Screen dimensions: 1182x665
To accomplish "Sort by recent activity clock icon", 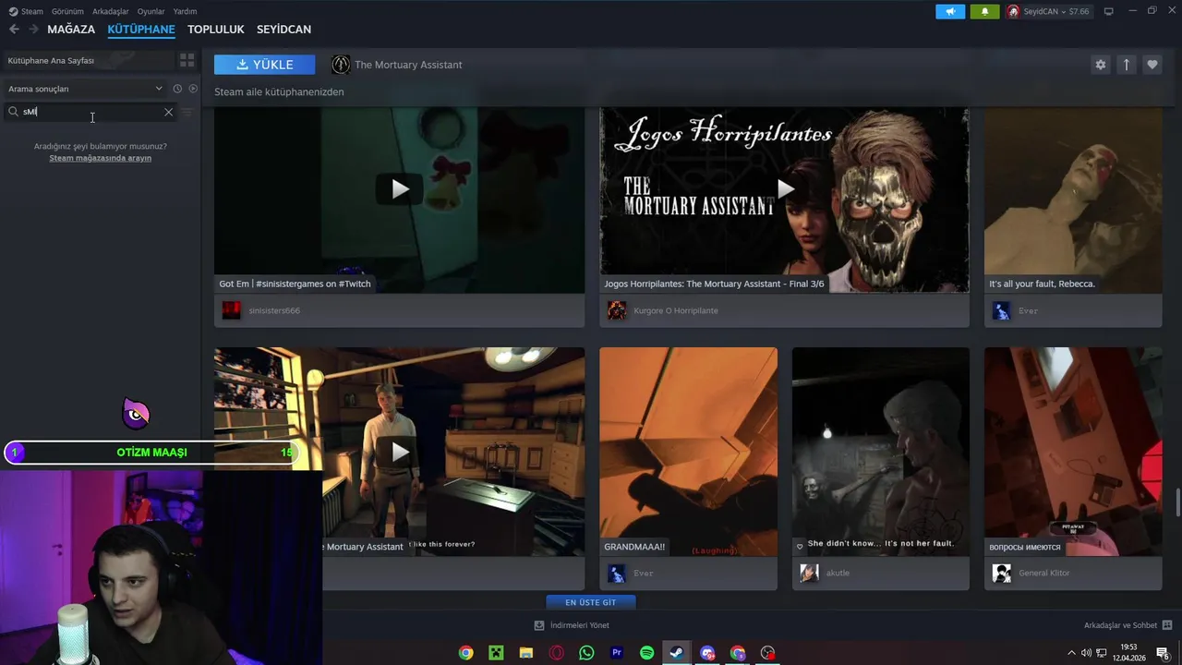I will (x=177, y=89).
